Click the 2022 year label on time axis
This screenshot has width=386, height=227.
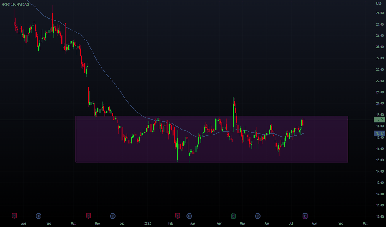tap(147, 223)
